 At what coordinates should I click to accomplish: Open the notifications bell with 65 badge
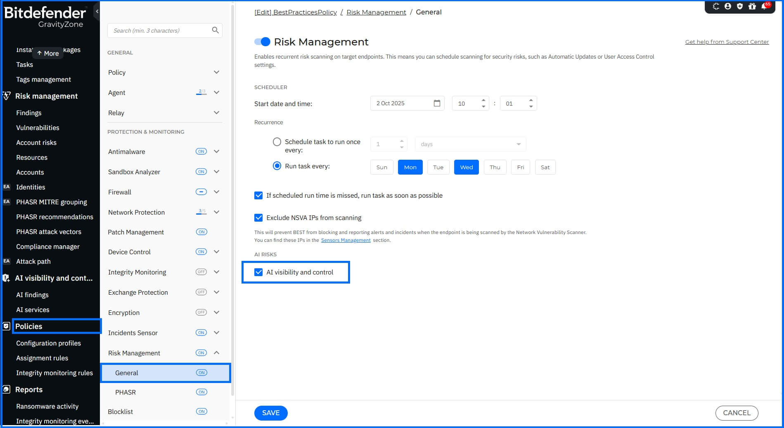click(765, 6)
